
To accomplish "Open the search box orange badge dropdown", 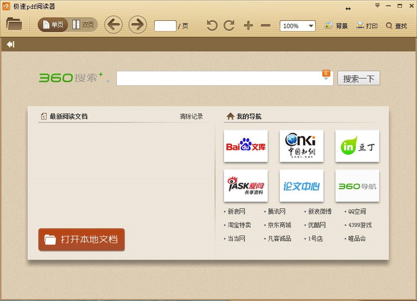I will pos(326,75).
